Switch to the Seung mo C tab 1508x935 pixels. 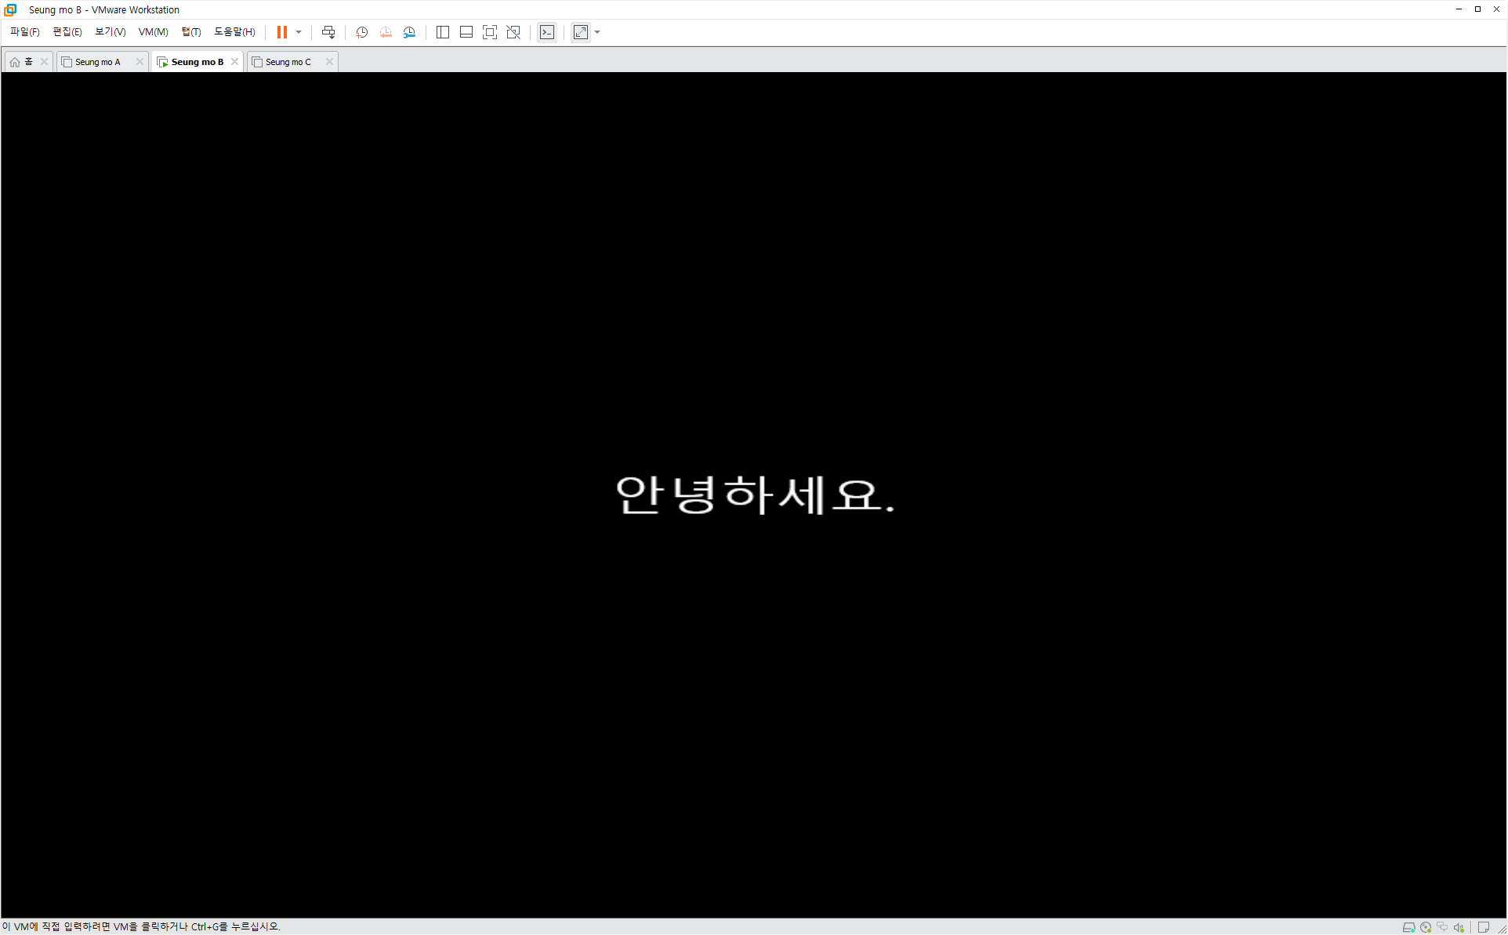(288, 62)
